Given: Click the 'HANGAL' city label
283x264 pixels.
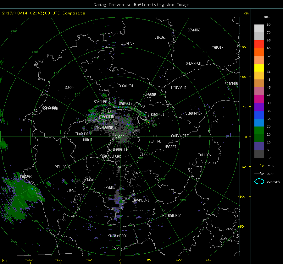Looking at the screenshot, I should [x=89, y=180].
